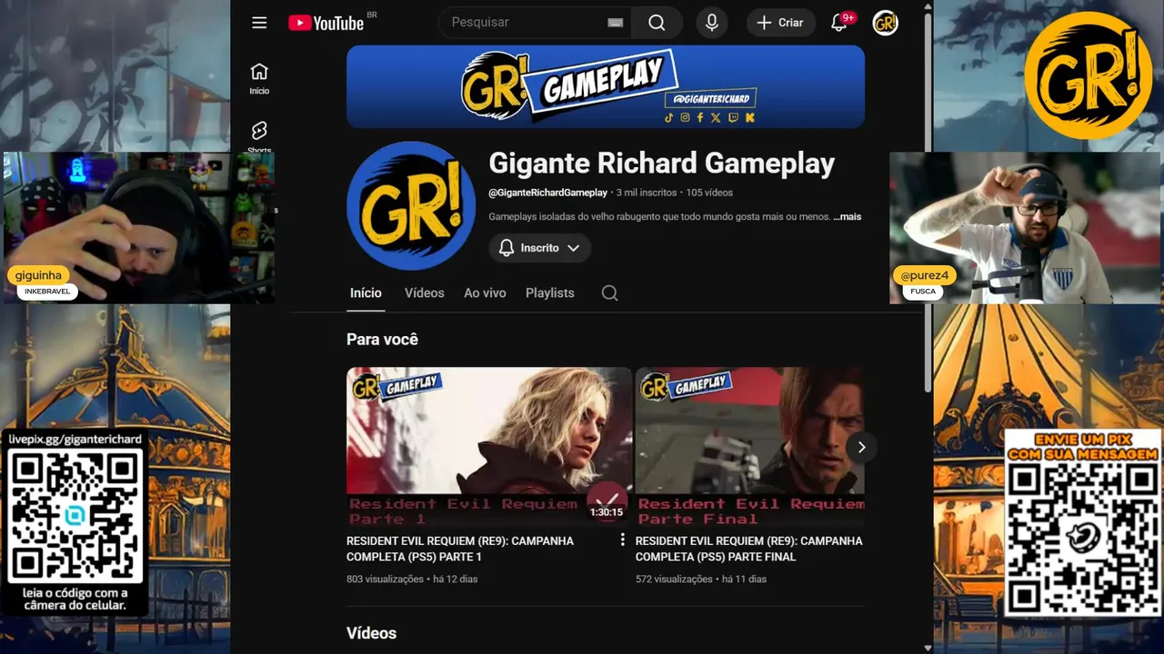Click the 803 visualizações text

(x=385, y=579)
